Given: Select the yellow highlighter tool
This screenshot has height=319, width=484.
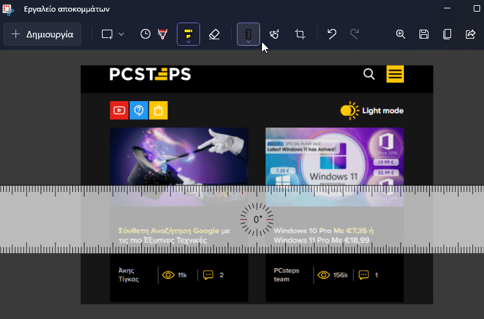Looking at the screenshot, I should [188, 34].
